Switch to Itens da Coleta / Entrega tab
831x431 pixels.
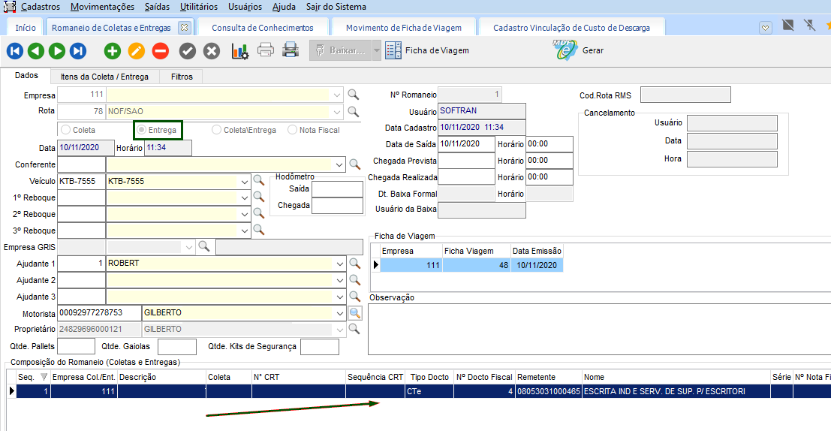104,77
